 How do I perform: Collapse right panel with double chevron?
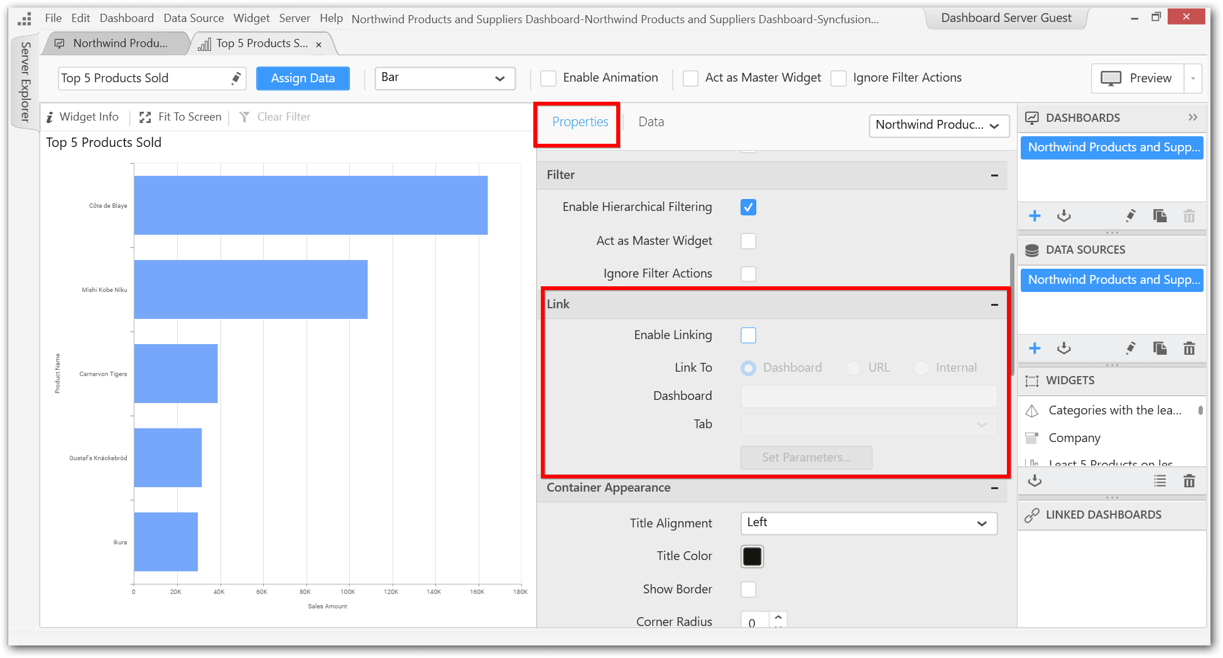coord(1193,117)
